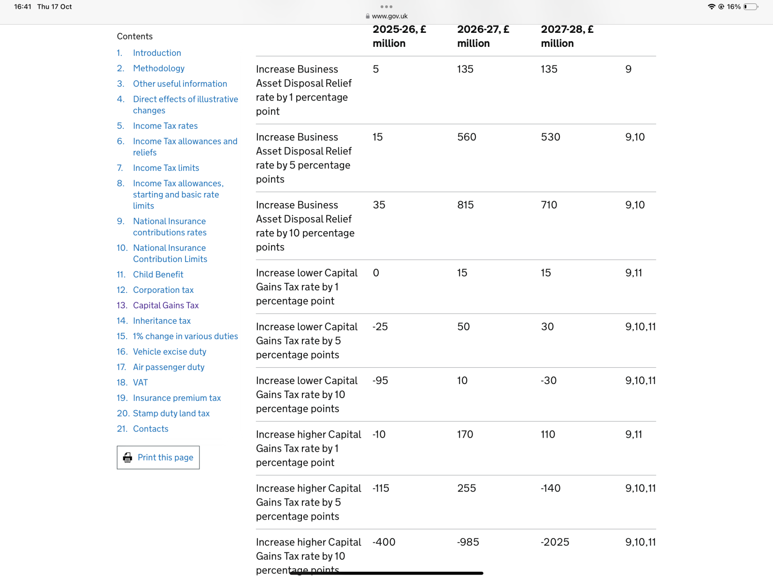Screen dimensions: 773x579
Task: Tap the www.gov.uk address bar
Action: tap(386, 16)
